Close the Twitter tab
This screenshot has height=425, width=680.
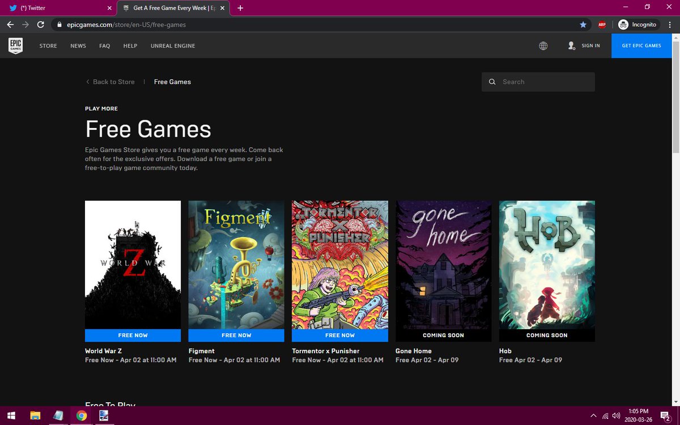pyautogui.click(x=108, y=8)
